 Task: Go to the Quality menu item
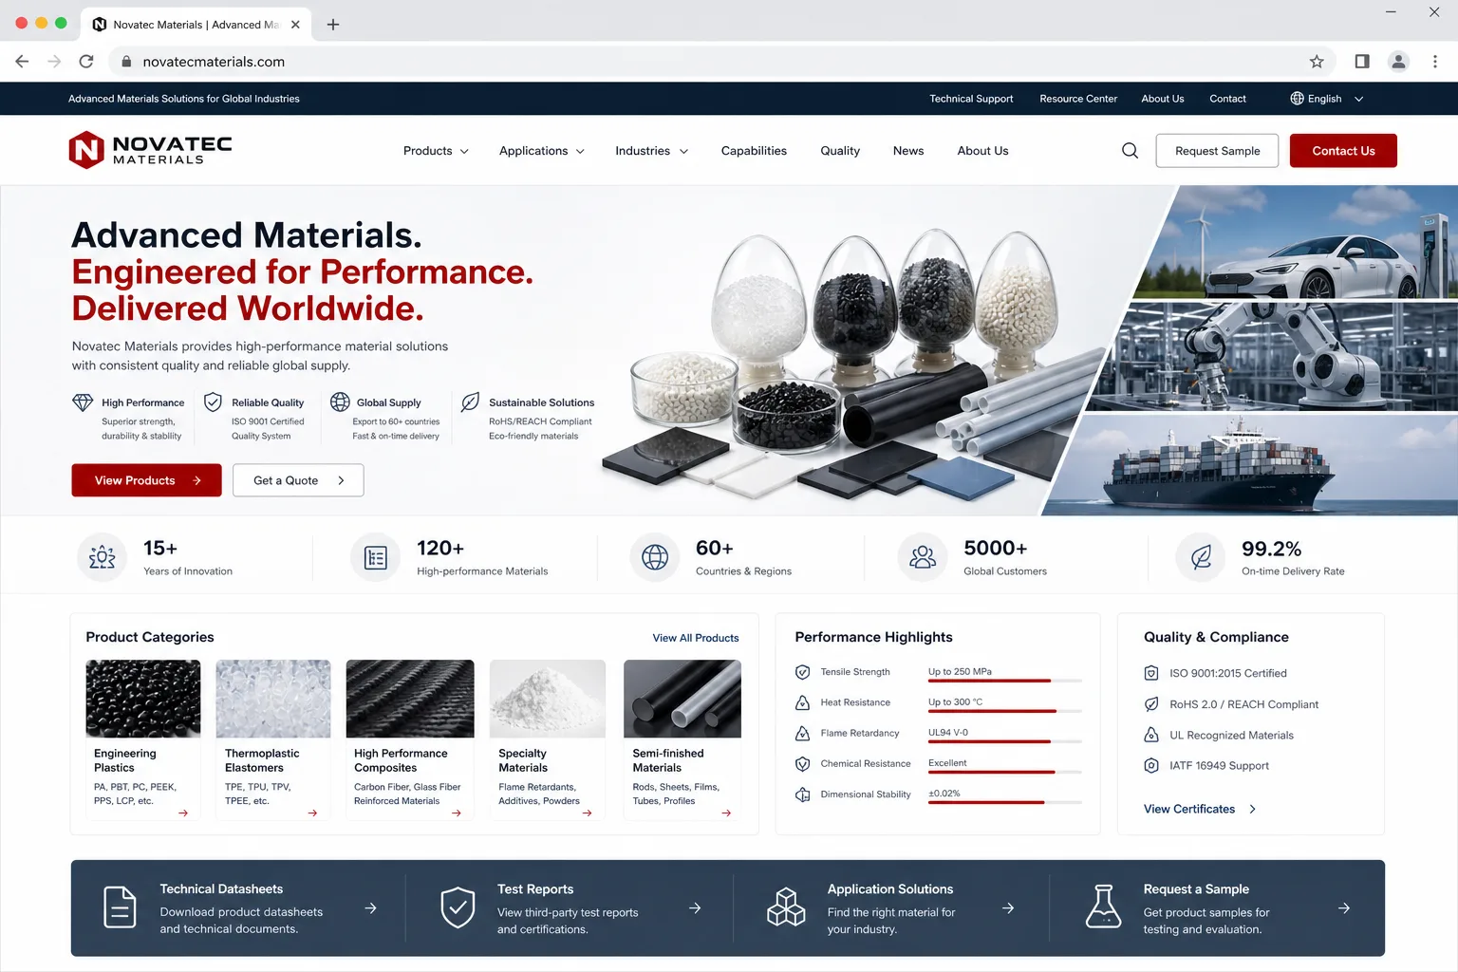(x=840, y=151)
